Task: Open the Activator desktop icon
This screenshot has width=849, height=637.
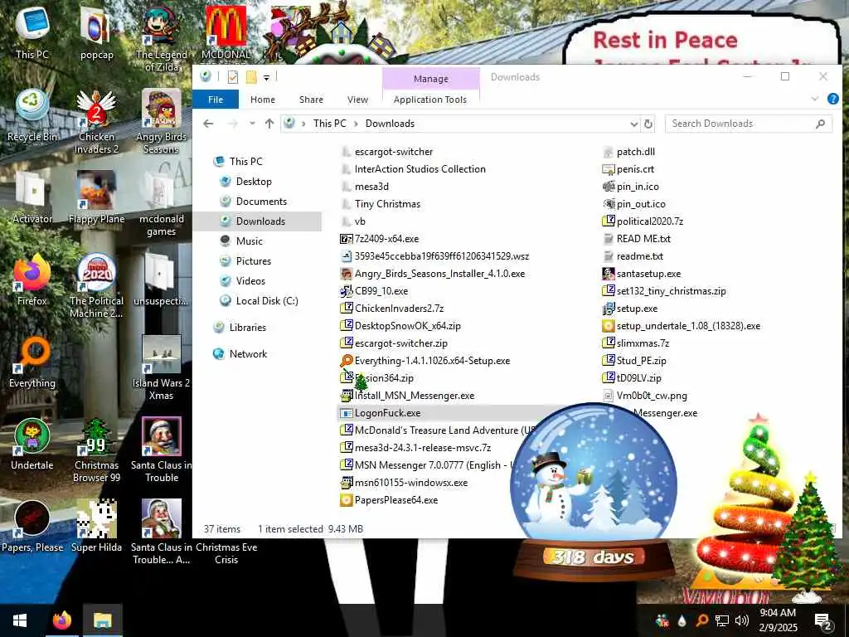Action: click(x=32, y=198)
